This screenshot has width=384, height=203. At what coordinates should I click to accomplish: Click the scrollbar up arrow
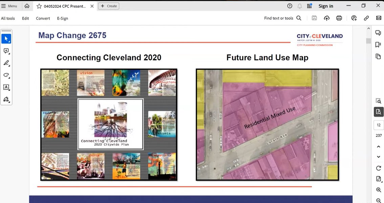pos(368,29)
